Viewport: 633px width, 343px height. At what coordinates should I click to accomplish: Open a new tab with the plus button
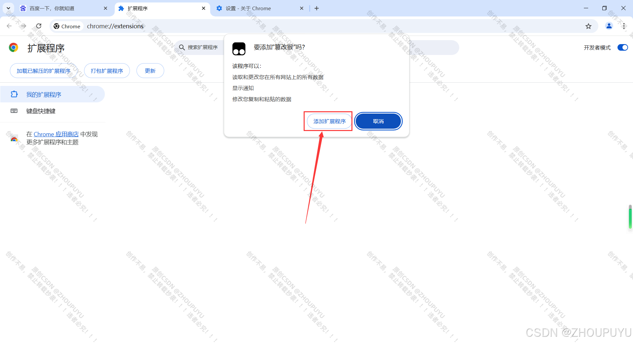click(x=316, y=8)
